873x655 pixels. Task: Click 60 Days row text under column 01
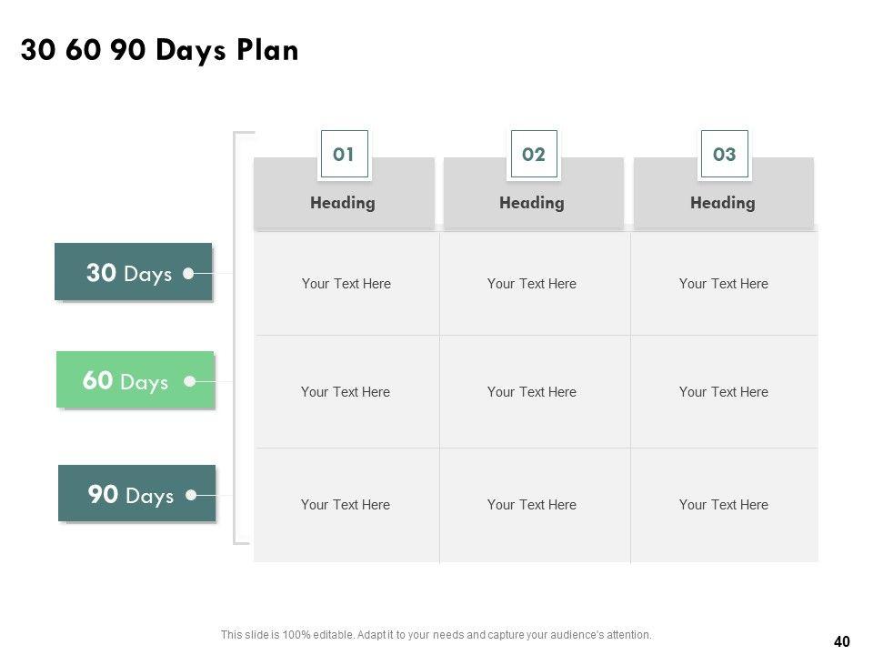[346, 392]
